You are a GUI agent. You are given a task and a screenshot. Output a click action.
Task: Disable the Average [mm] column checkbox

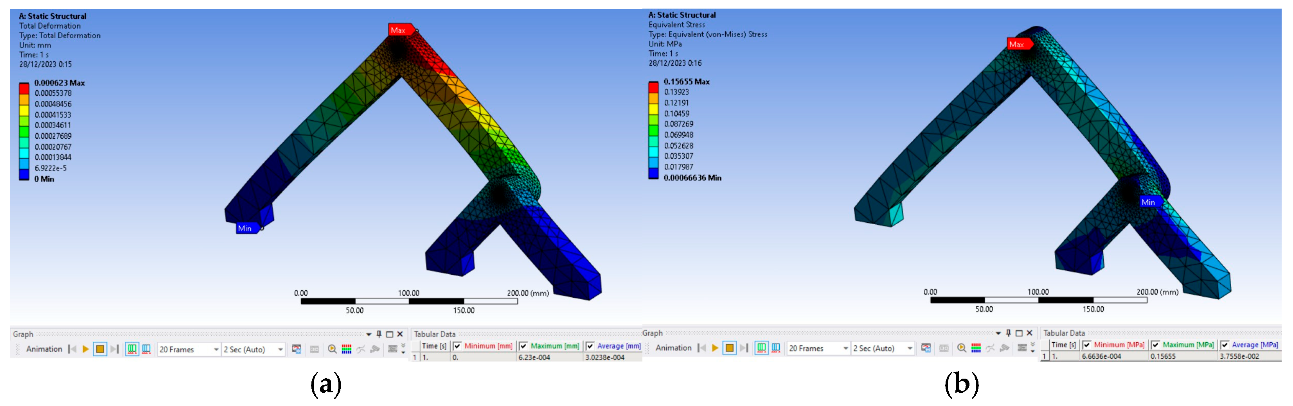[x=590, y=346]
